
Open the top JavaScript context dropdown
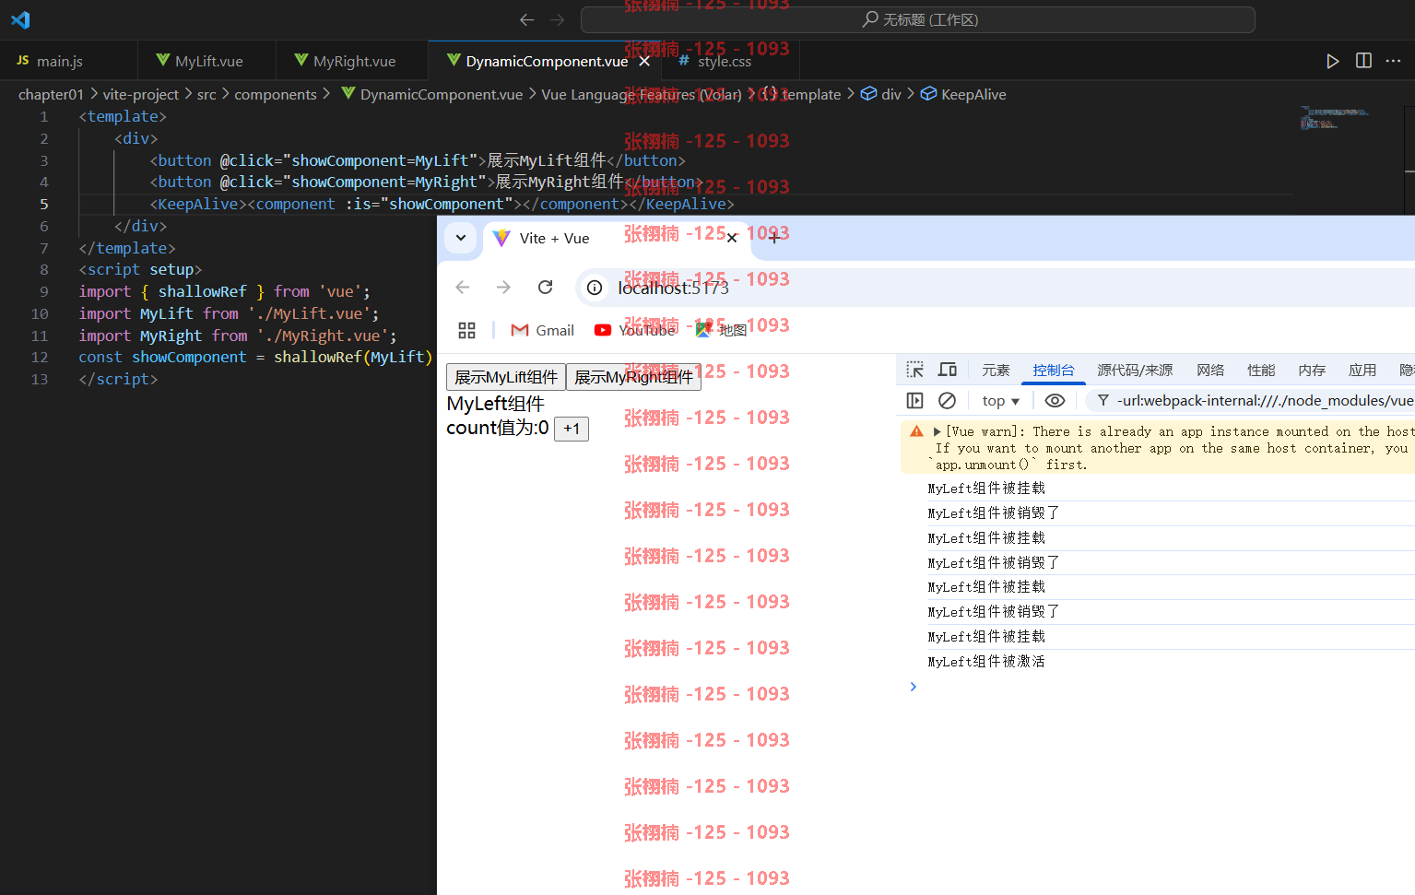(x=1000, y=400)
